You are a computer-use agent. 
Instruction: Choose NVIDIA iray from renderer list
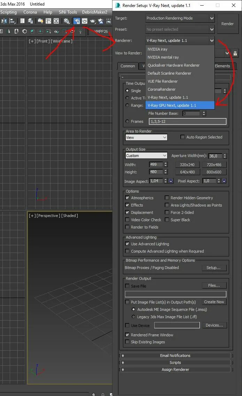pyautogui.click(x=180, y=49)
